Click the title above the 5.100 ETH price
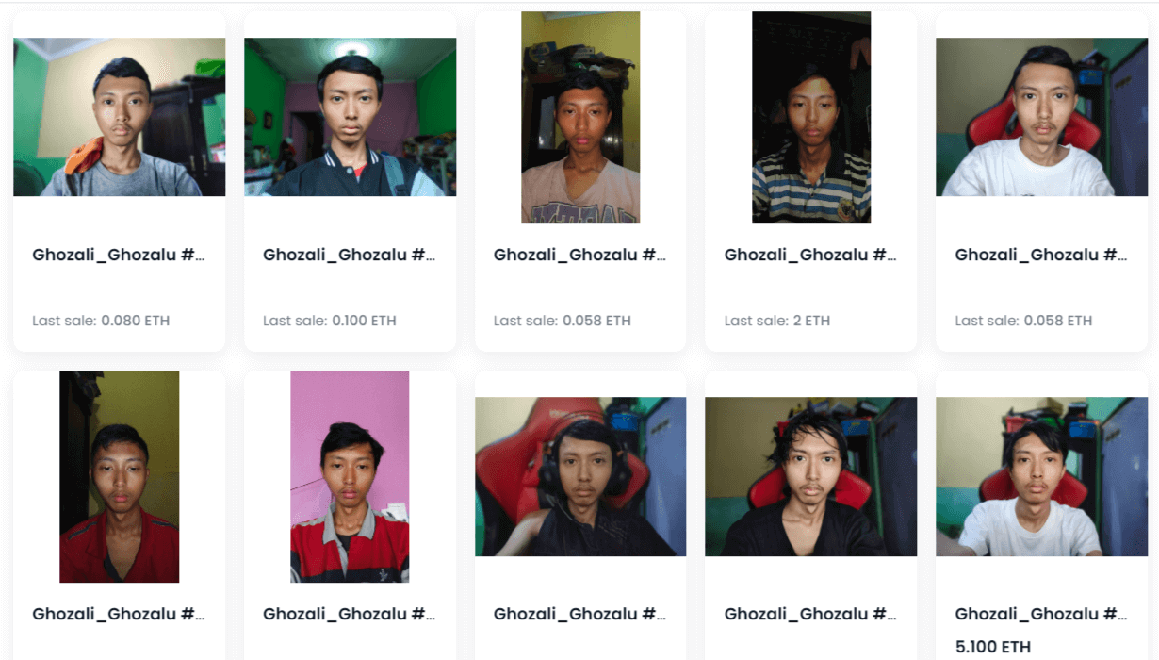This screenshot has height=660, width=1159. 1041,614
